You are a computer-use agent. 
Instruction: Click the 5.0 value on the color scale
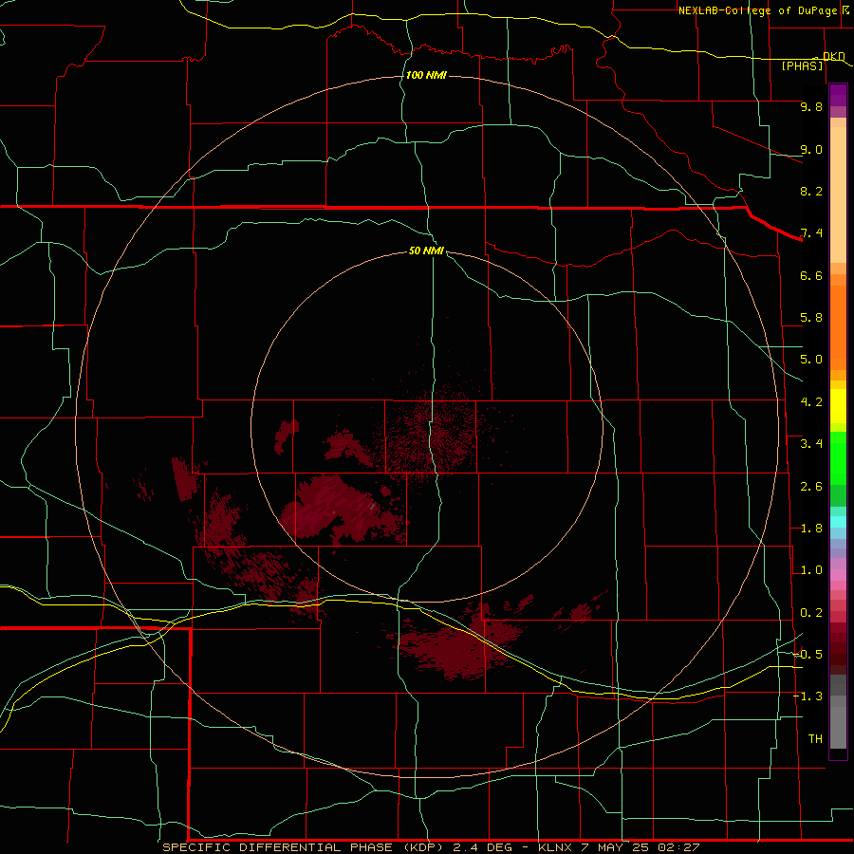(811, 360)
